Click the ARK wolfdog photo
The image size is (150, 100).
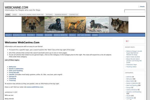point(119,25)
